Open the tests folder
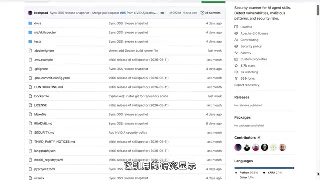The image size is (320, 180). pos(38,41)
